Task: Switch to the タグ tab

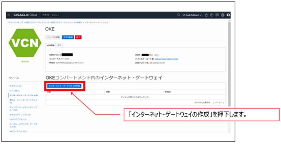Action: click(59, 45)
